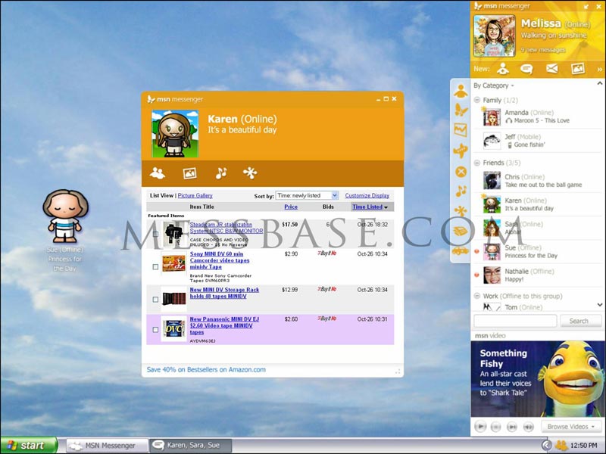606x454 pixels.
Task: Select Jeff's fish display picture
Action: tap(492, 141)
